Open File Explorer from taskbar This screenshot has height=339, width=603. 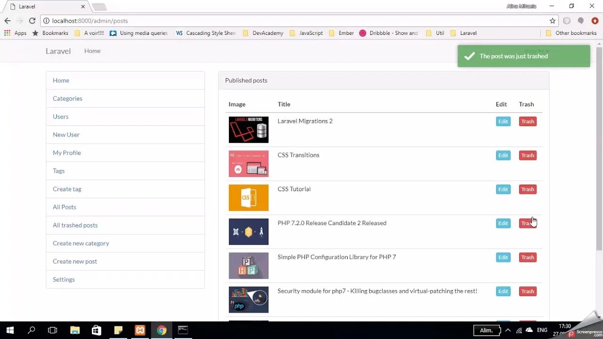(x=75, y=330)
